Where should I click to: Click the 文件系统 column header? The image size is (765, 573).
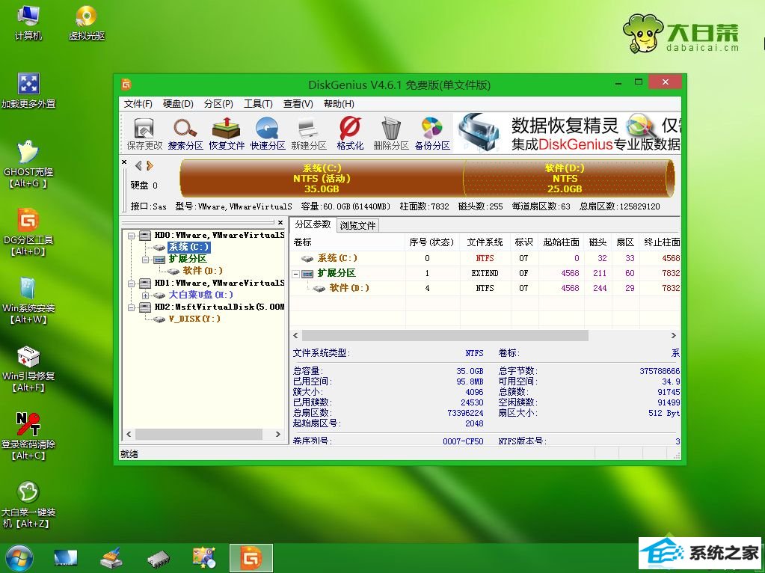tap(485, 242)
